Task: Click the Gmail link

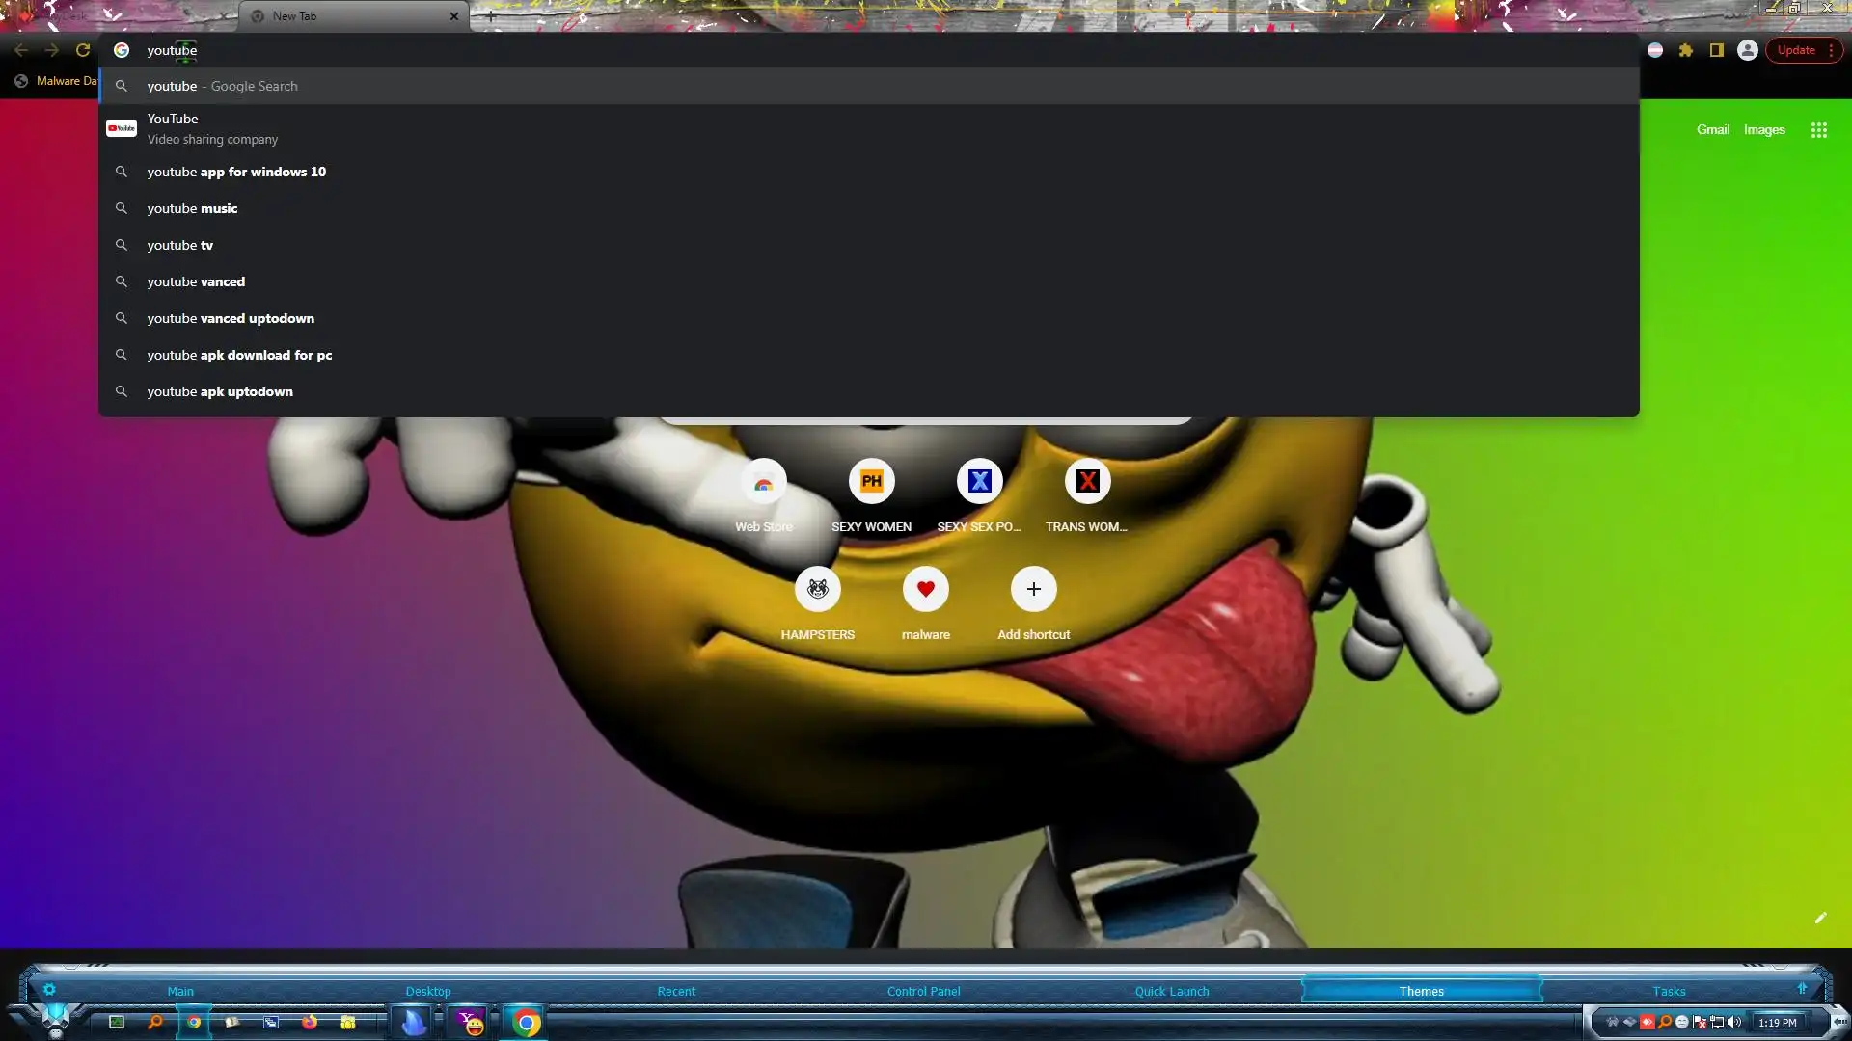Action: 1713,130
